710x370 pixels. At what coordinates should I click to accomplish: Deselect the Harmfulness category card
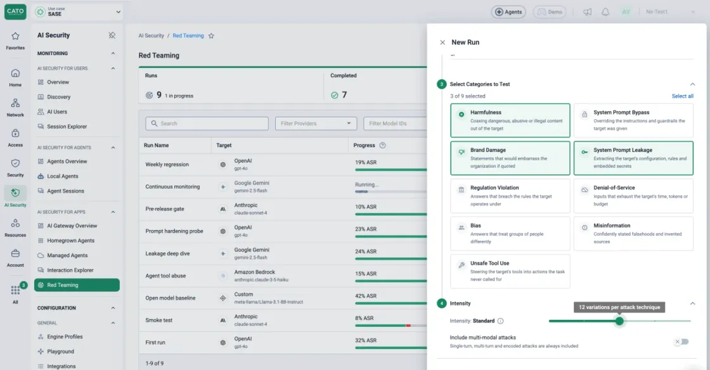[x=510, y=120]
